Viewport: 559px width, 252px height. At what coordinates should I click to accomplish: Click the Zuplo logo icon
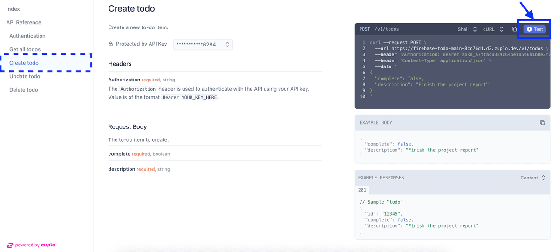10,245
